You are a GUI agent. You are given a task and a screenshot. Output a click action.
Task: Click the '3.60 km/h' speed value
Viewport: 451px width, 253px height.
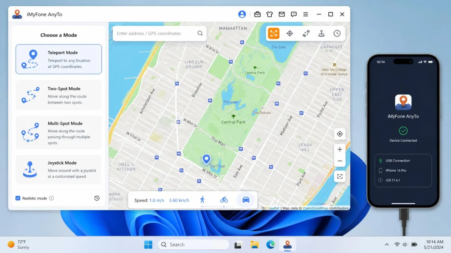(179, 200)
